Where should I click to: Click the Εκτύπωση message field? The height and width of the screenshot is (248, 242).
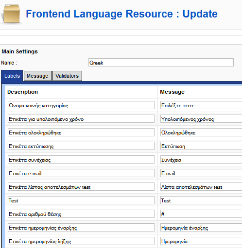point(201,146)
